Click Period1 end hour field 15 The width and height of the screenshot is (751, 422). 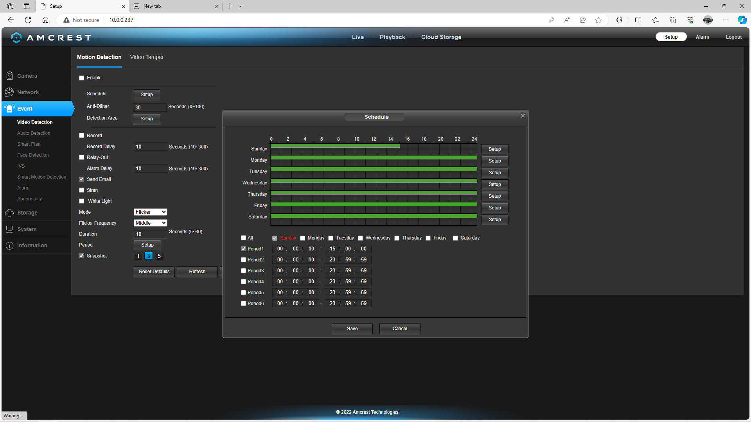pyautogui.click(x=332, y=249)
